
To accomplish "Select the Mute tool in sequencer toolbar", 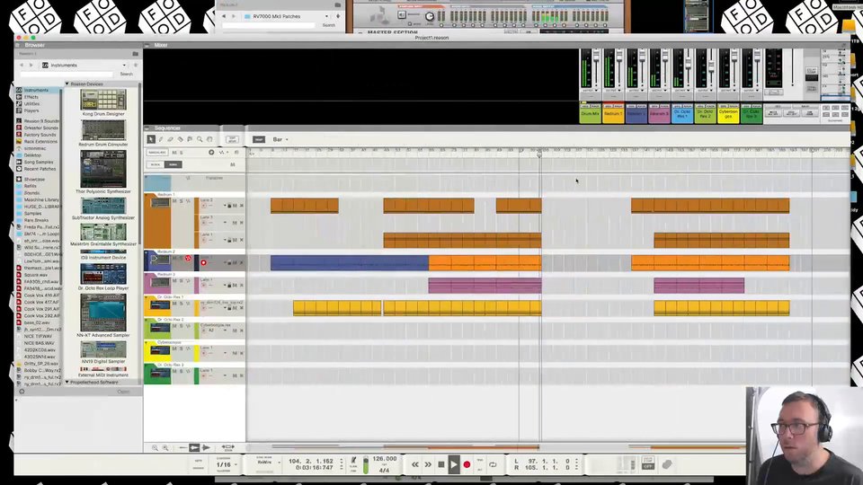I will pos(190,140).
